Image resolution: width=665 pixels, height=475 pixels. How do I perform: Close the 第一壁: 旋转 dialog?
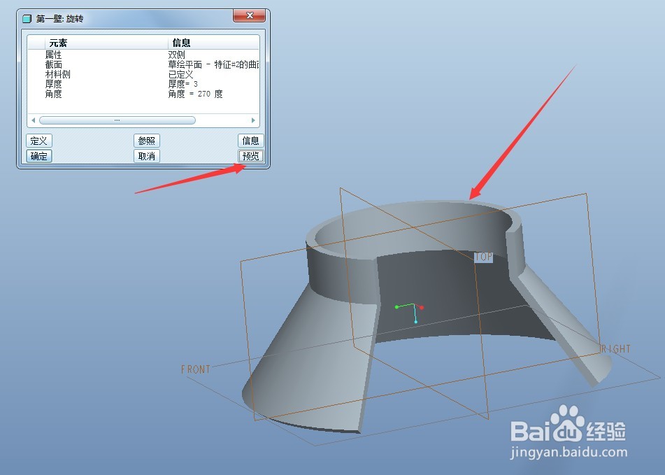tap(250, 15)
